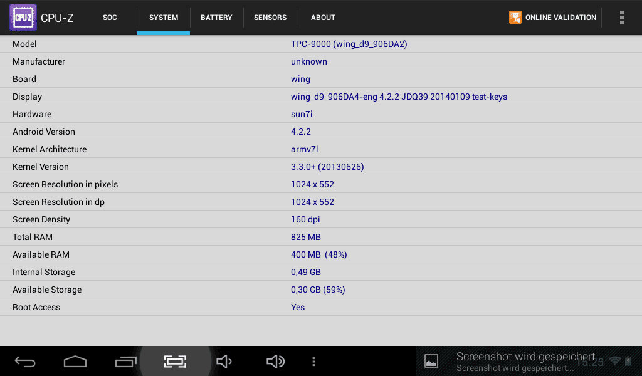Open the three-dot overflow menu in the header
Image resolution: width=642 pixels, height=376 pixels.
coord(621,18)
